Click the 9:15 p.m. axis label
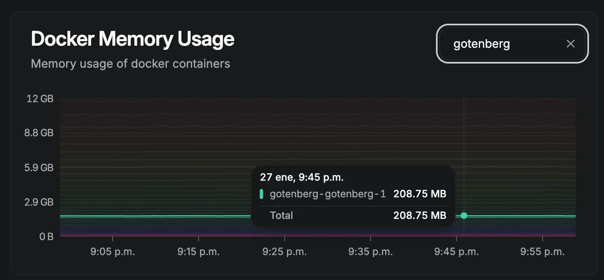Screen dimensions: 604x280 point(198,252)
